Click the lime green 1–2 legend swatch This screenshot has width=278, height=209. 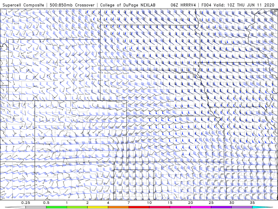click(77, 207)
